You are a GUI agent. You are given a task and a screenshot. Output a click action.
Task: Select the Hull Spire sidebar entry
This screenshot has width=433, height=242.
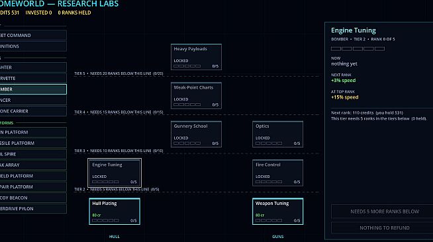point(33,154)
